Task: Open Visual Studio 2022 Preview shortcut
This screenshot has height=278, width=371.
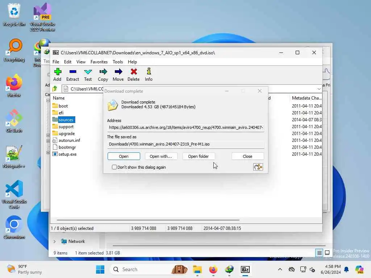Action: (42, 17)
